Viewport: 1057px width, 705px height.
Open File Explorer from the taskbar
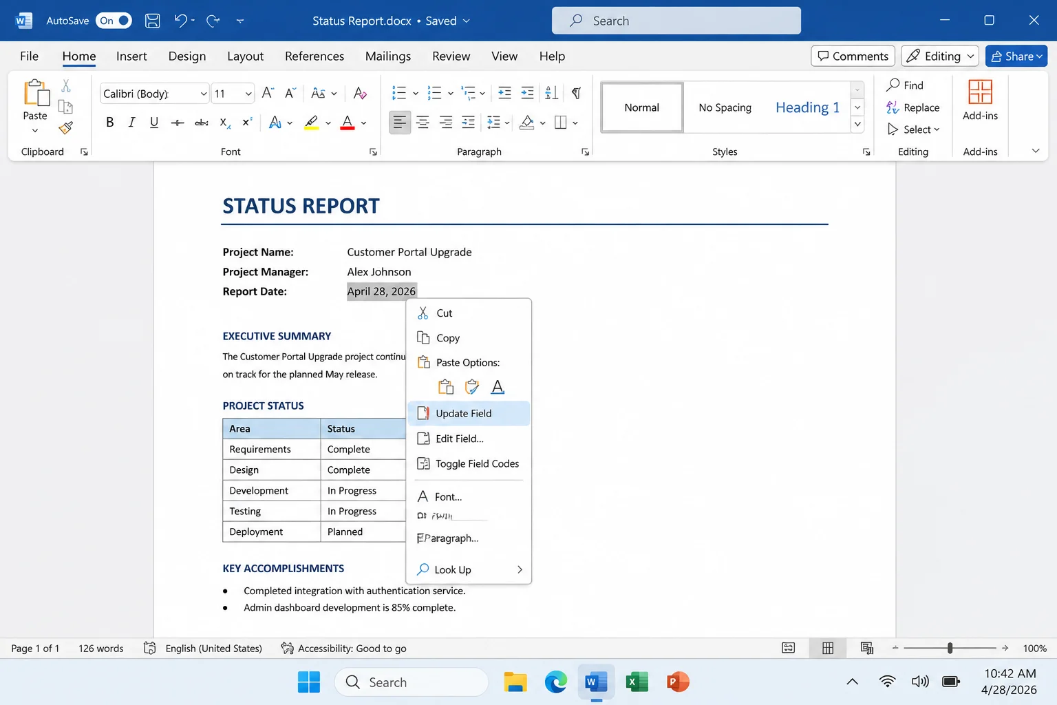click(x=515, y=682)
